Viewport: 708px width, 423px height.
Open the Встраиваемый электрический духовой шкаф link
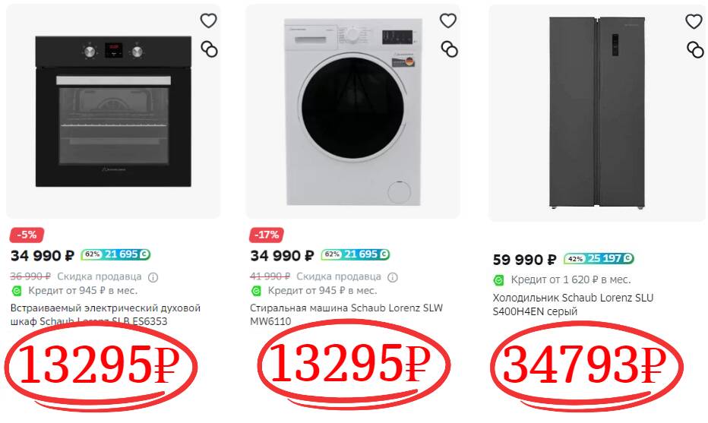(106, 309)
